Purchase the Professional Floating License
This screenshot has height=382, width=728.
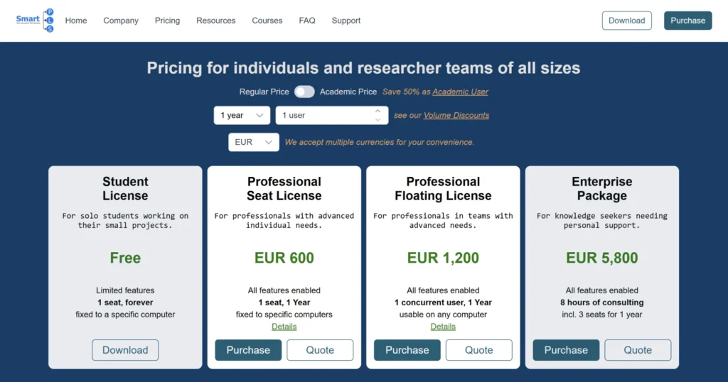point(407,350)
